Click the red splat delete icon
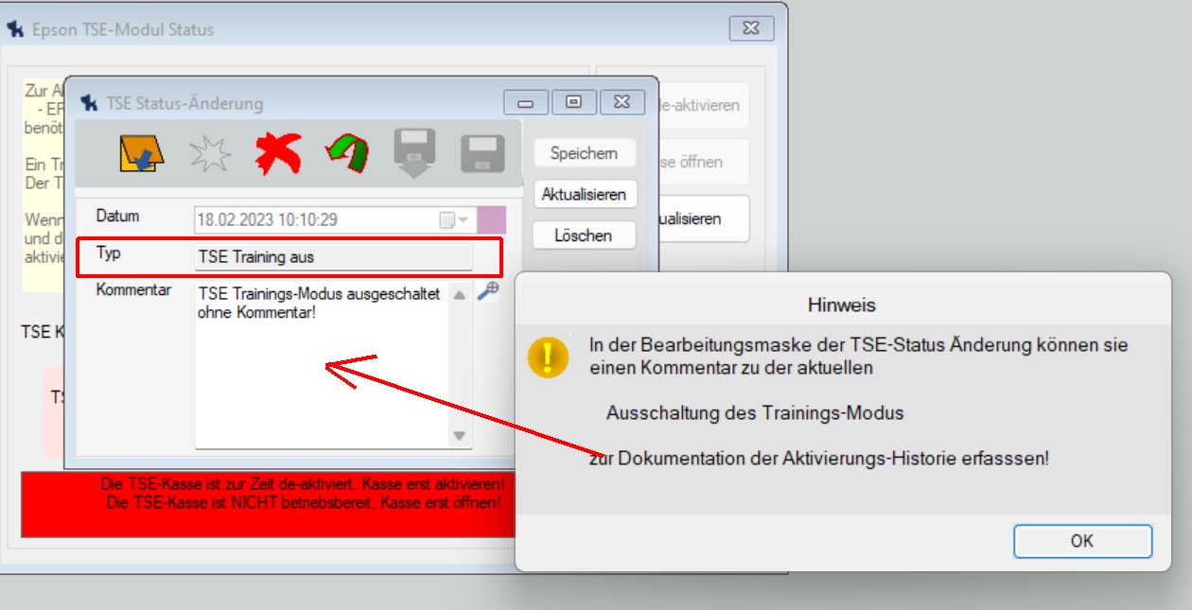The image size is (1192, 610). click(277, 153)
